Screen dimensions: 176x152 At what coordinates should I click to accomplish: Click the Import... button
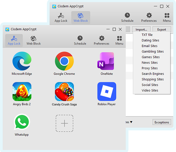click(141, 29)
